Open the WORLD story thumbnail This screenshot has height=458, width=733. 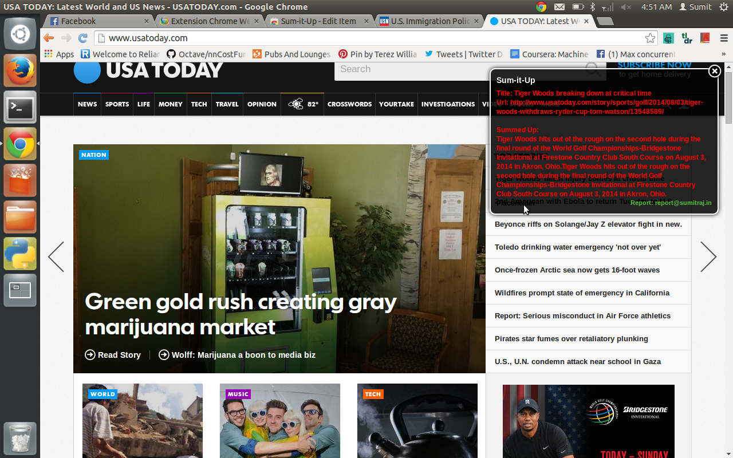143,421
